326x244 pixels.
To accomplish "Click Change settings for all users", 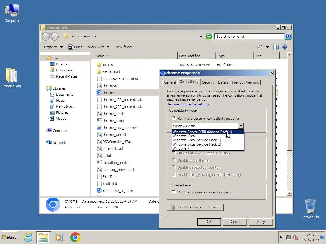I will pos(195,207).
